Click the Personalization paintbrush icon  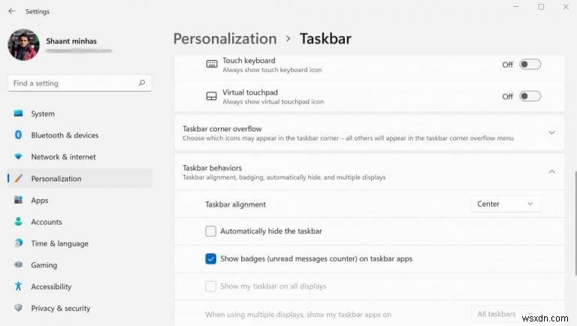(x=18, y=179)
